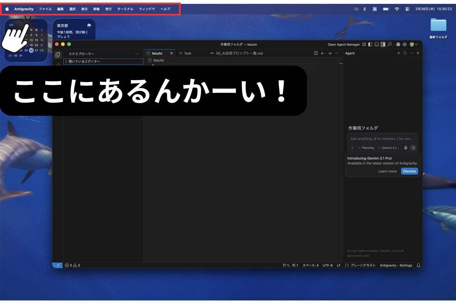Select 基幹フォルダ folder on desktop

pyautogui.click(x=438, y=29)
